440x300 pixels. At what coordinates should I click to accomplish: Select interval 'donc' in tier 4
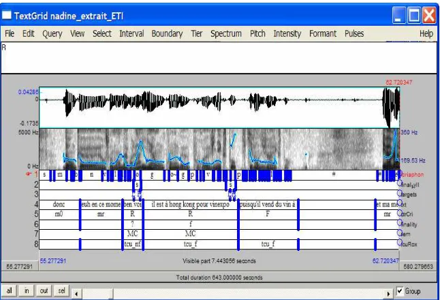click(59, 205)
